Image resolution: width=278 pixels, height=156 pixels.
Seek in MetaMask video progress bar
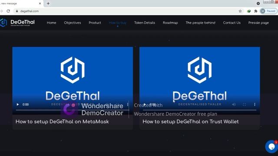pyautogui.click(x=73, y=110)
